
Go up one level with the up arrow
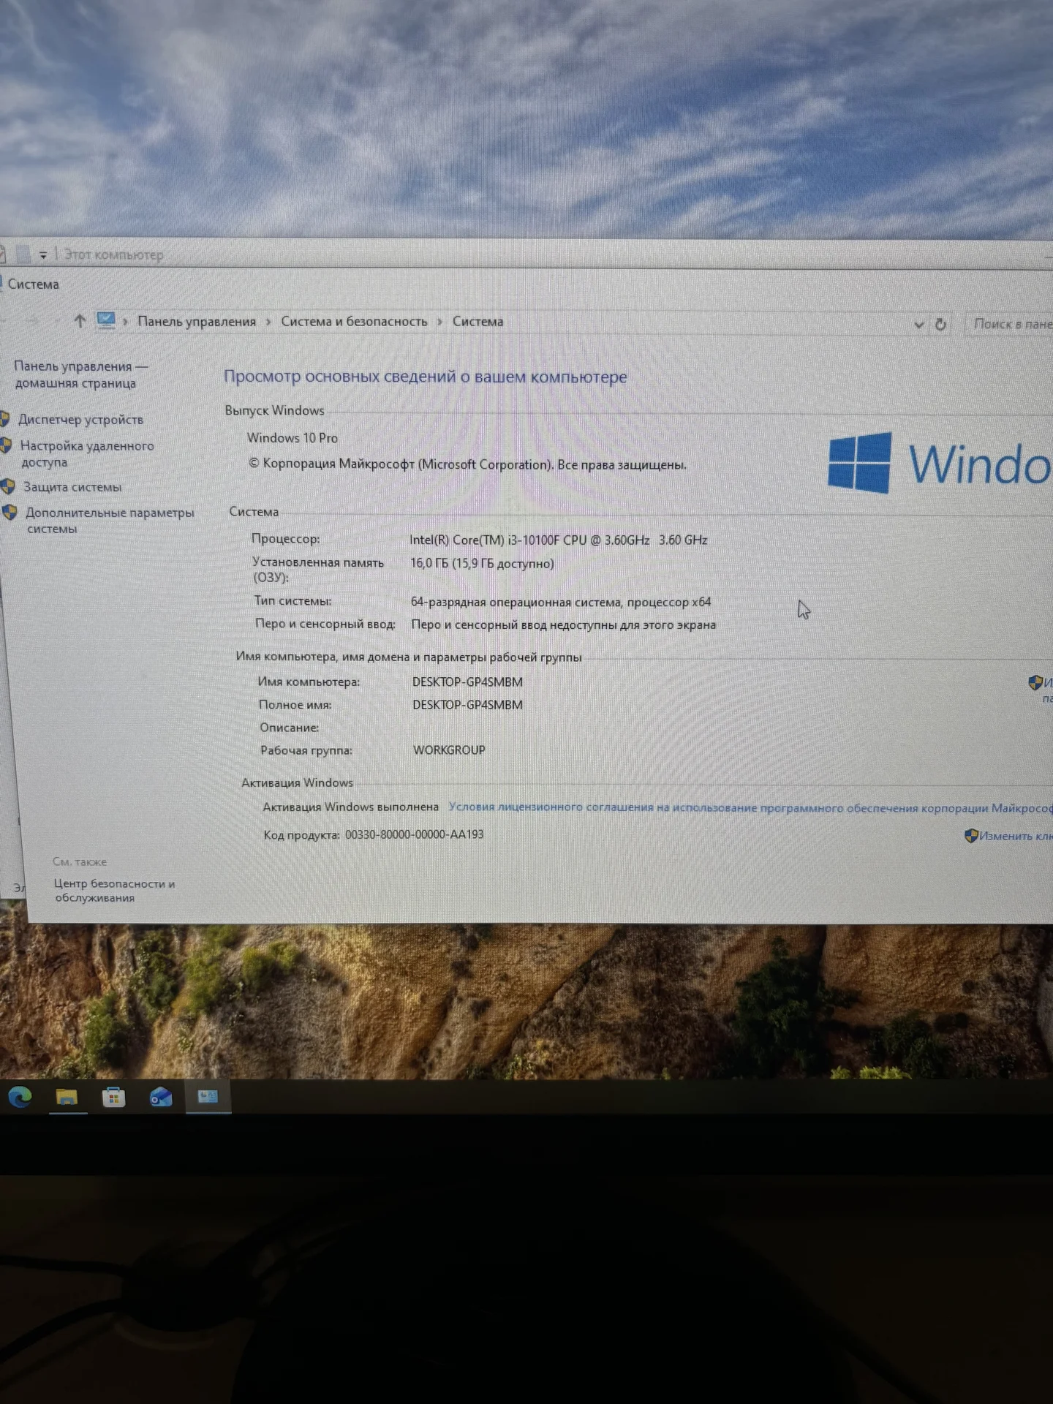[x=80, y=320]
